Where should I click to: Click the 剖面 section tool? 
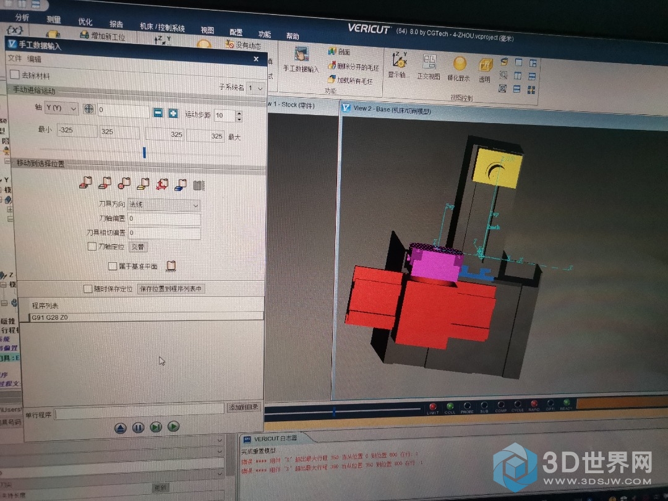pyautogui.click(x=339, y=51)
